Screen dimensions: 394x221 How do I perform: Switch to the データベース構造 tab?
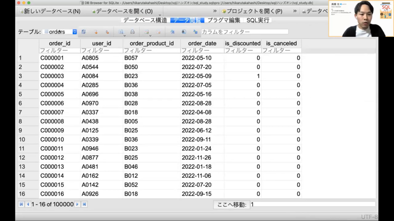pos(145,20)
